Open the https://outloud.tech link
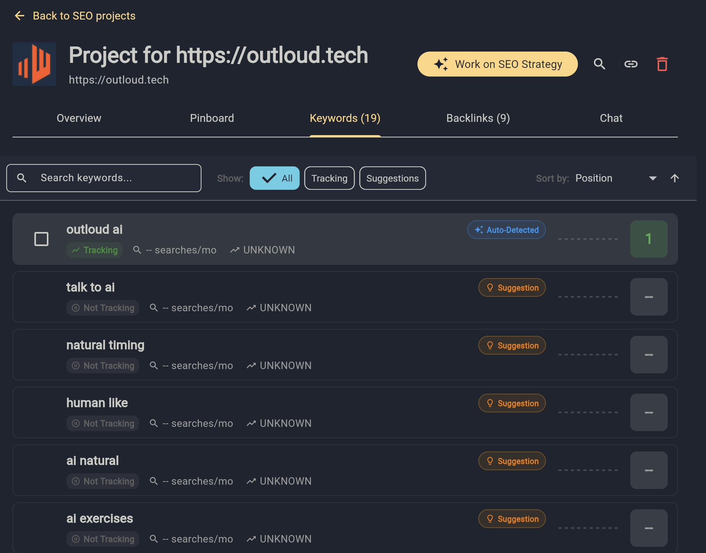This screenshot has width=706, height=553. click(119, 80)
